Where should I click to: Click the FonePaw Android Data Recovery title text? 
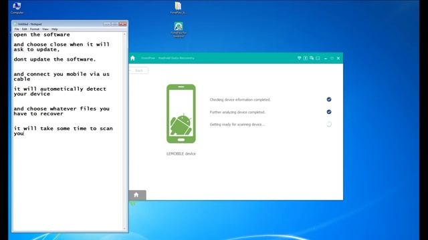[168, 58]
